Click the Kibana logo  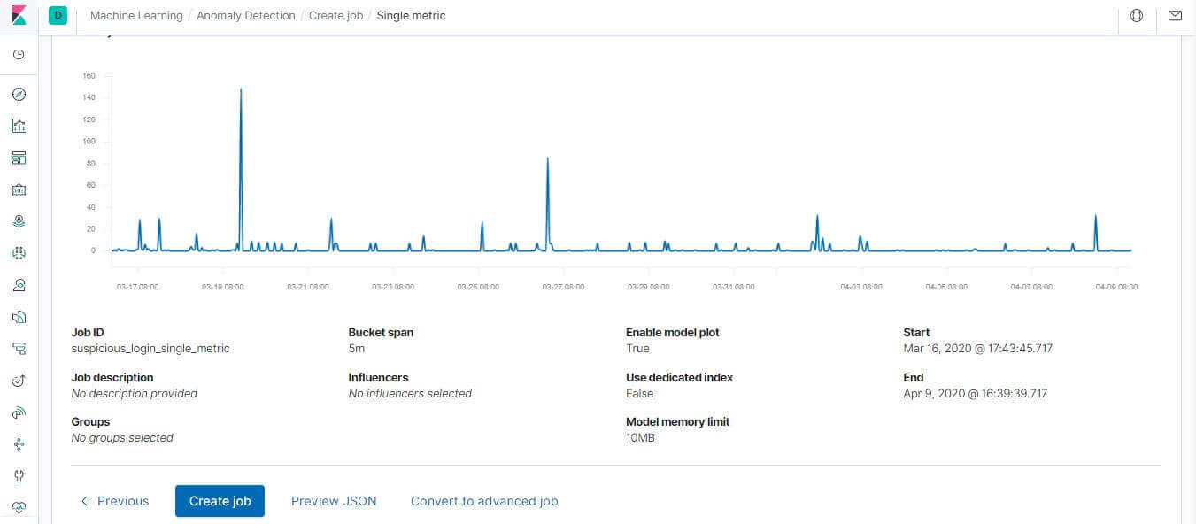16,15
